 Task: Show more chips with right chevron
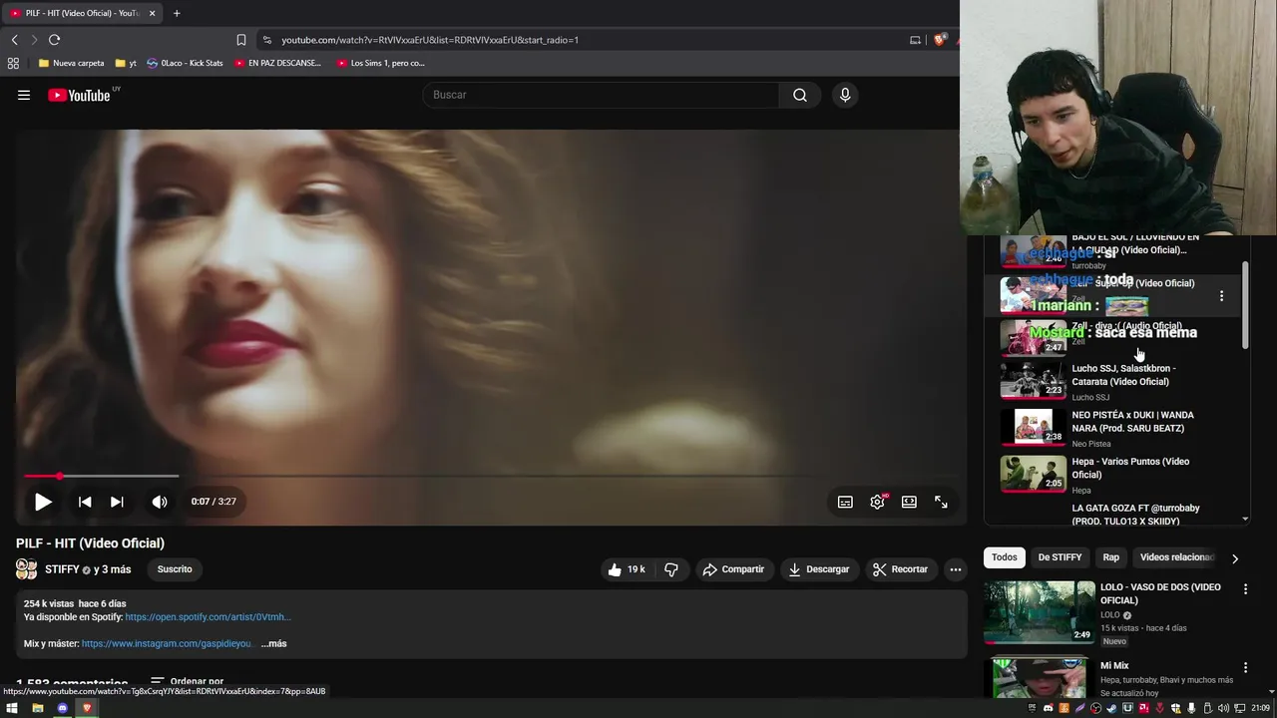pos(1235,558)
